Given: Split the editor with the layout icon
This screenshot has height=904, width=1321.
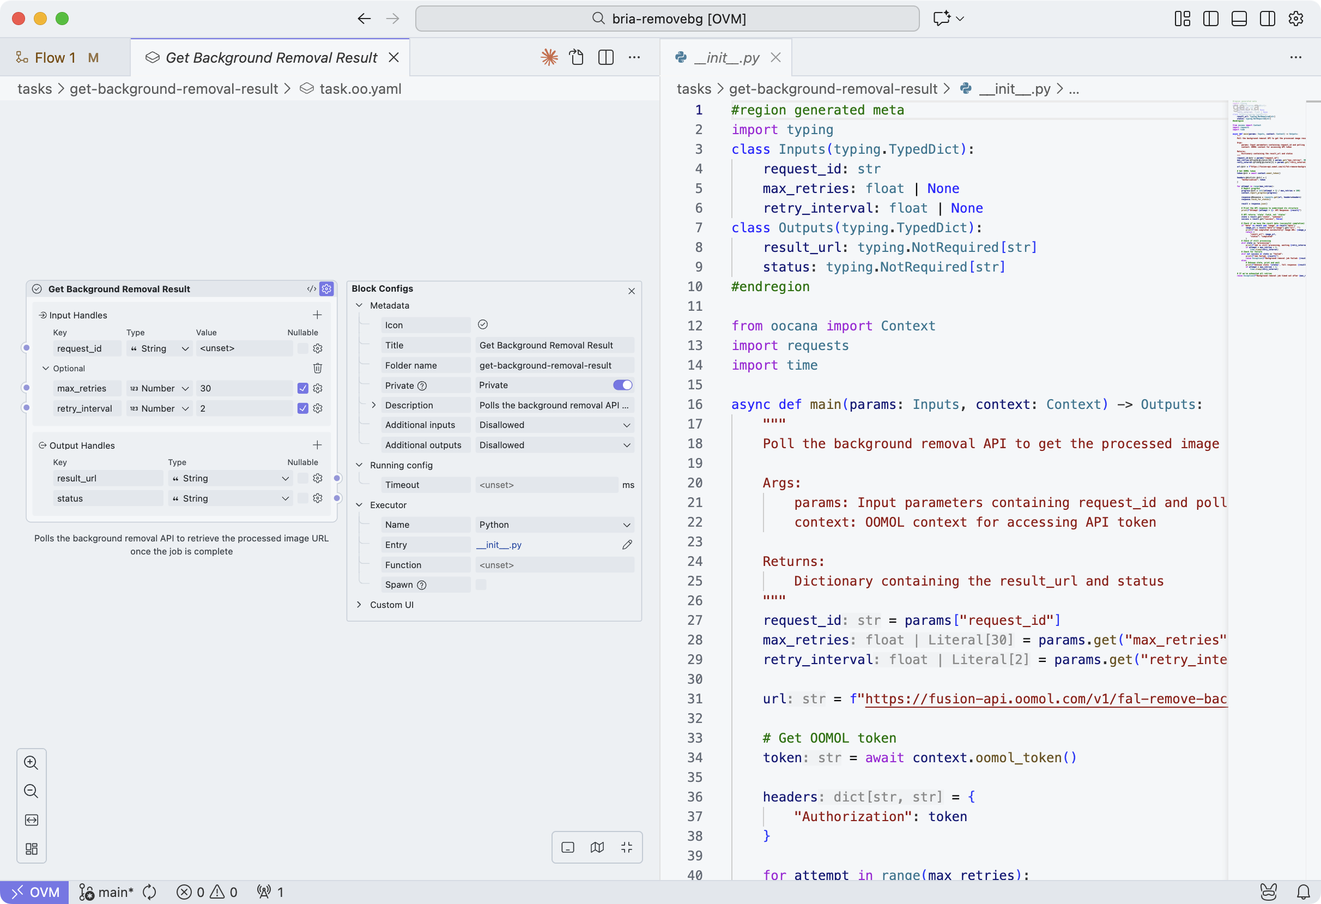Looking at the screenshot, I should (x=605, y=57).
